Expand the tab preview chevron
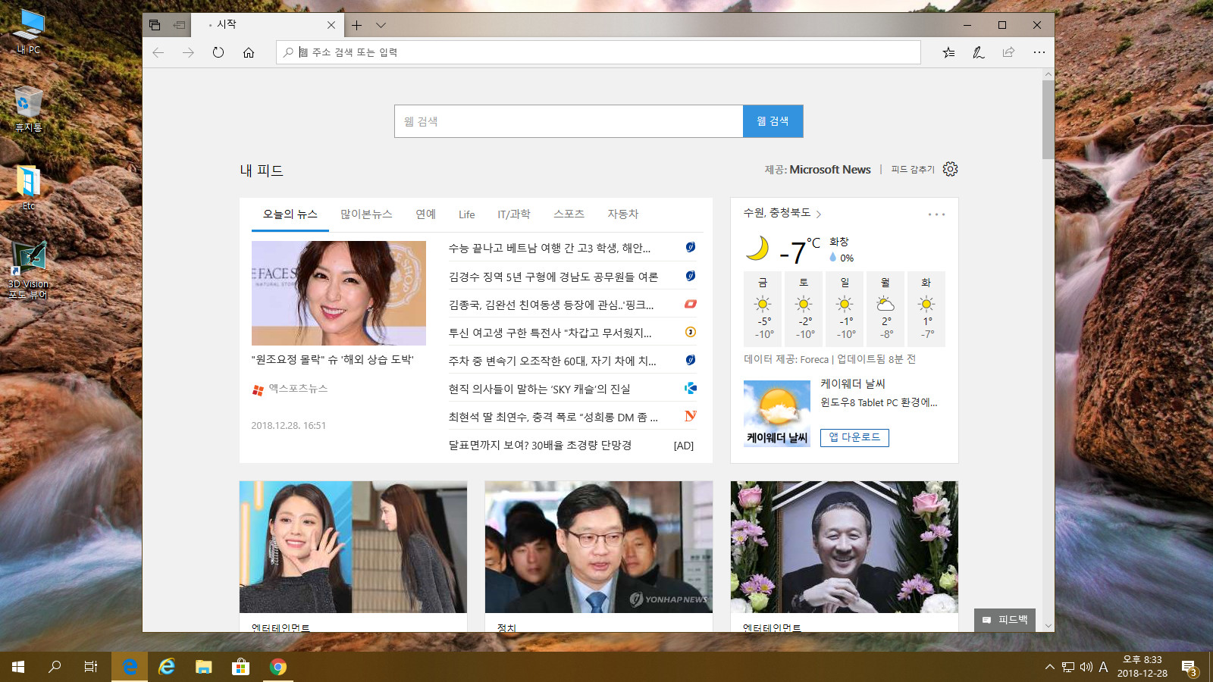Image resolution: width=1213 pixels, height=682 pixels. [x=381, y=25]
